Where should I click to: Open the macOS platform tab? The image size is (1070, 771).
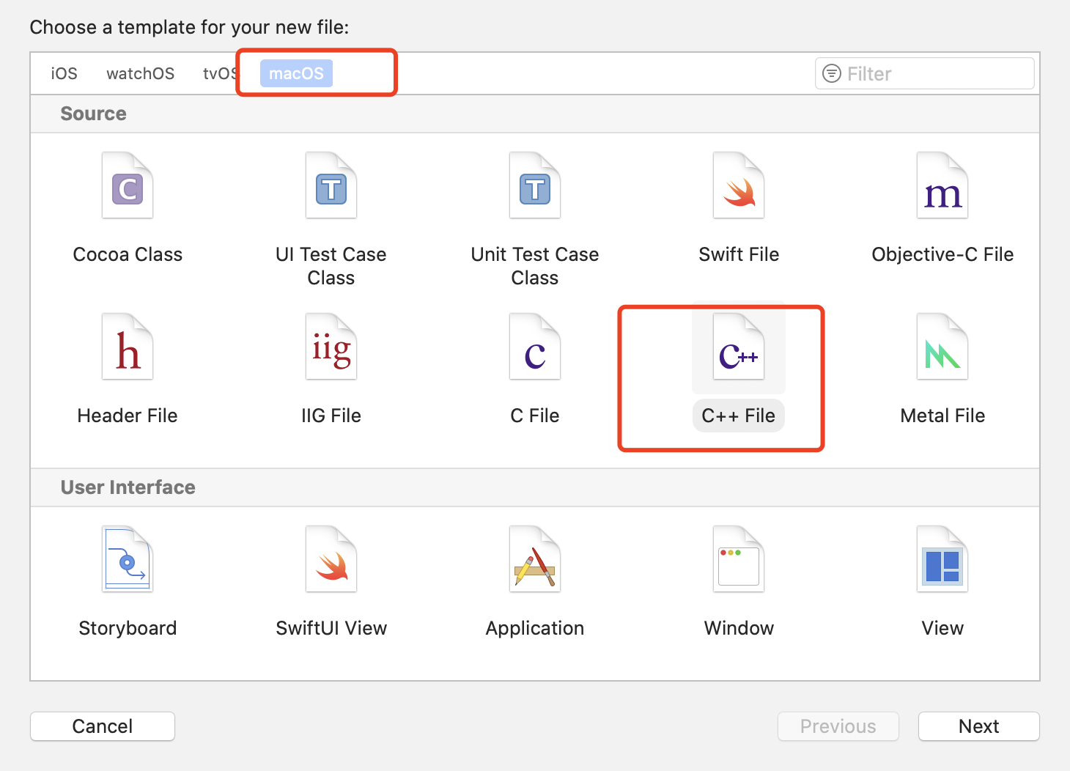pyautogui.click(x=296, y=73)
